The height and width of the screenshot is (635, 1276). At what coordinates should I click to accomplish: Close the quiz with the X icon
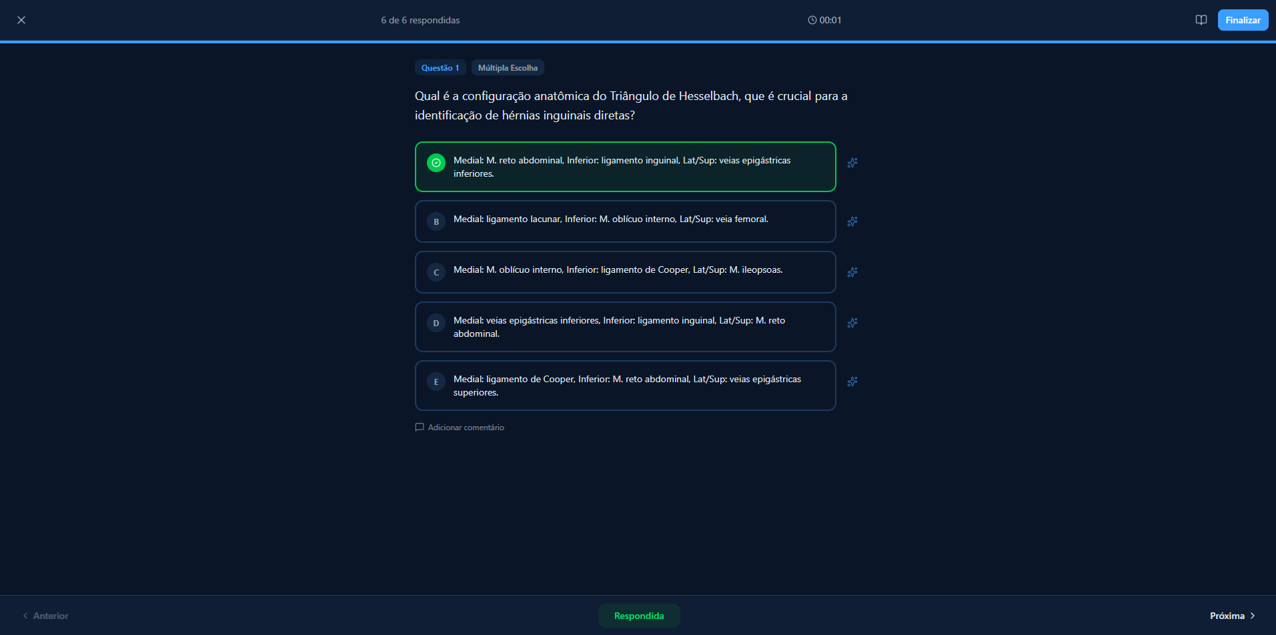coord(21,20)
